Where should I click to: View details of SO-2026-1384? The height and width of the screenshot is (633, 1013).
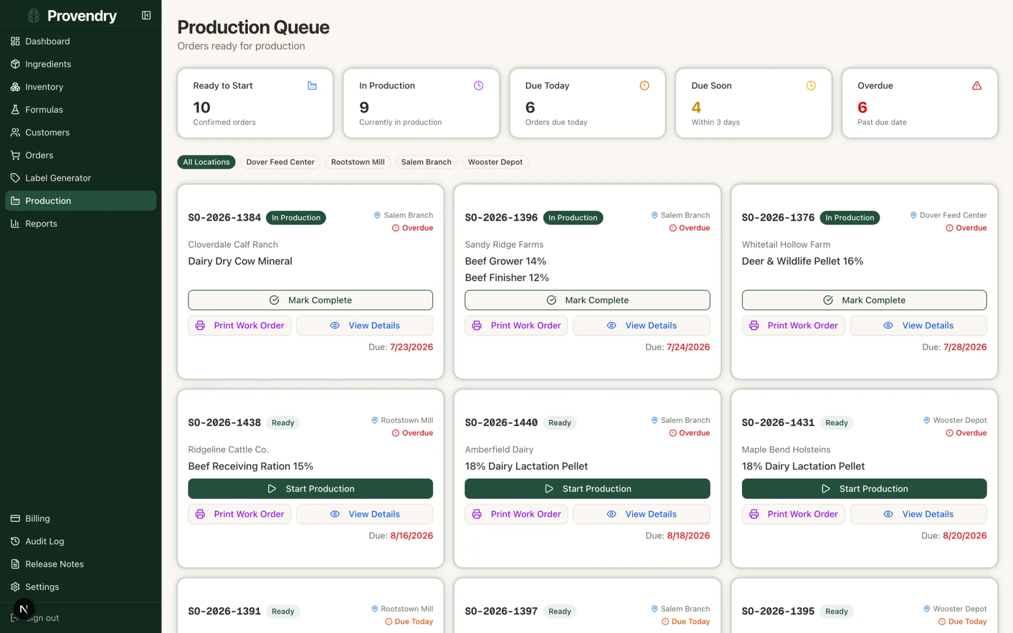365,326
